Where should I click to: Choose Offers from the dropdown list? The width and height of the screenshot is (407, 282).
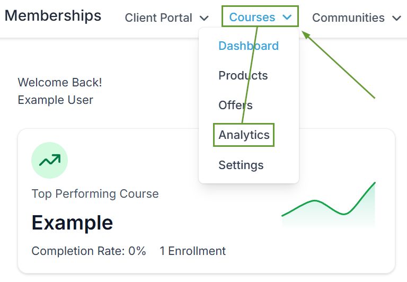pyautogui.click(x=235, y=105)
